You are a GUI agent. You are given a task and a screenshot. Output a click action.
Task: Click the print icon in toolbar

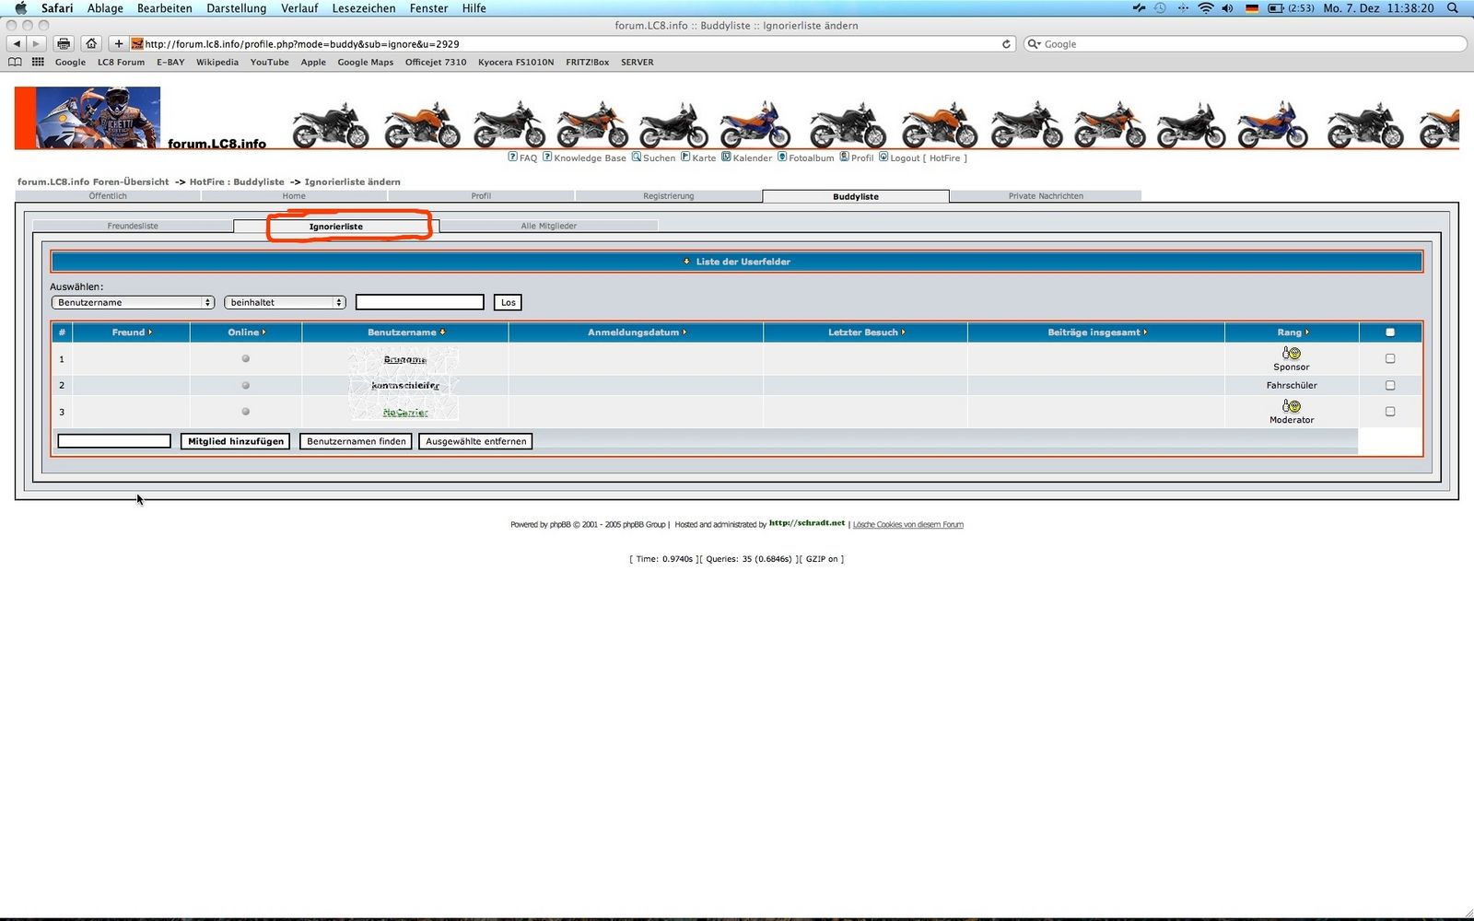[63, 43]
